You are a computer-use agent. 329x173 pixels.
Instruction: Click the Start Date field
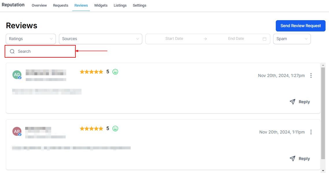coord(174,39)
